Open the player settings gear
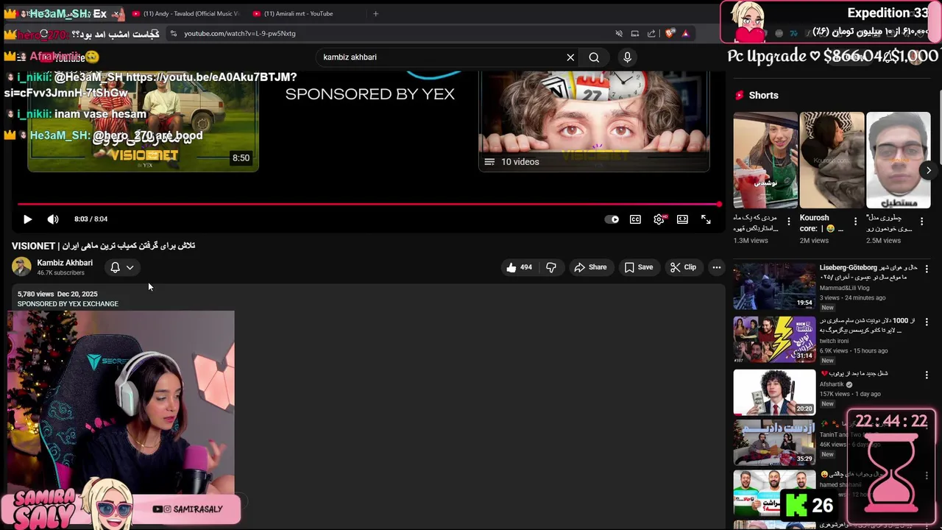The width and height of the screenshot is (942, 530). click(659, 219)
